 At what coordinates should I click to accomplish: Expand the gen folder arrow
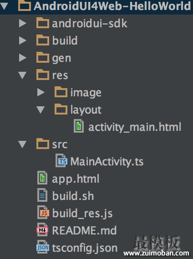pos(22,58)
